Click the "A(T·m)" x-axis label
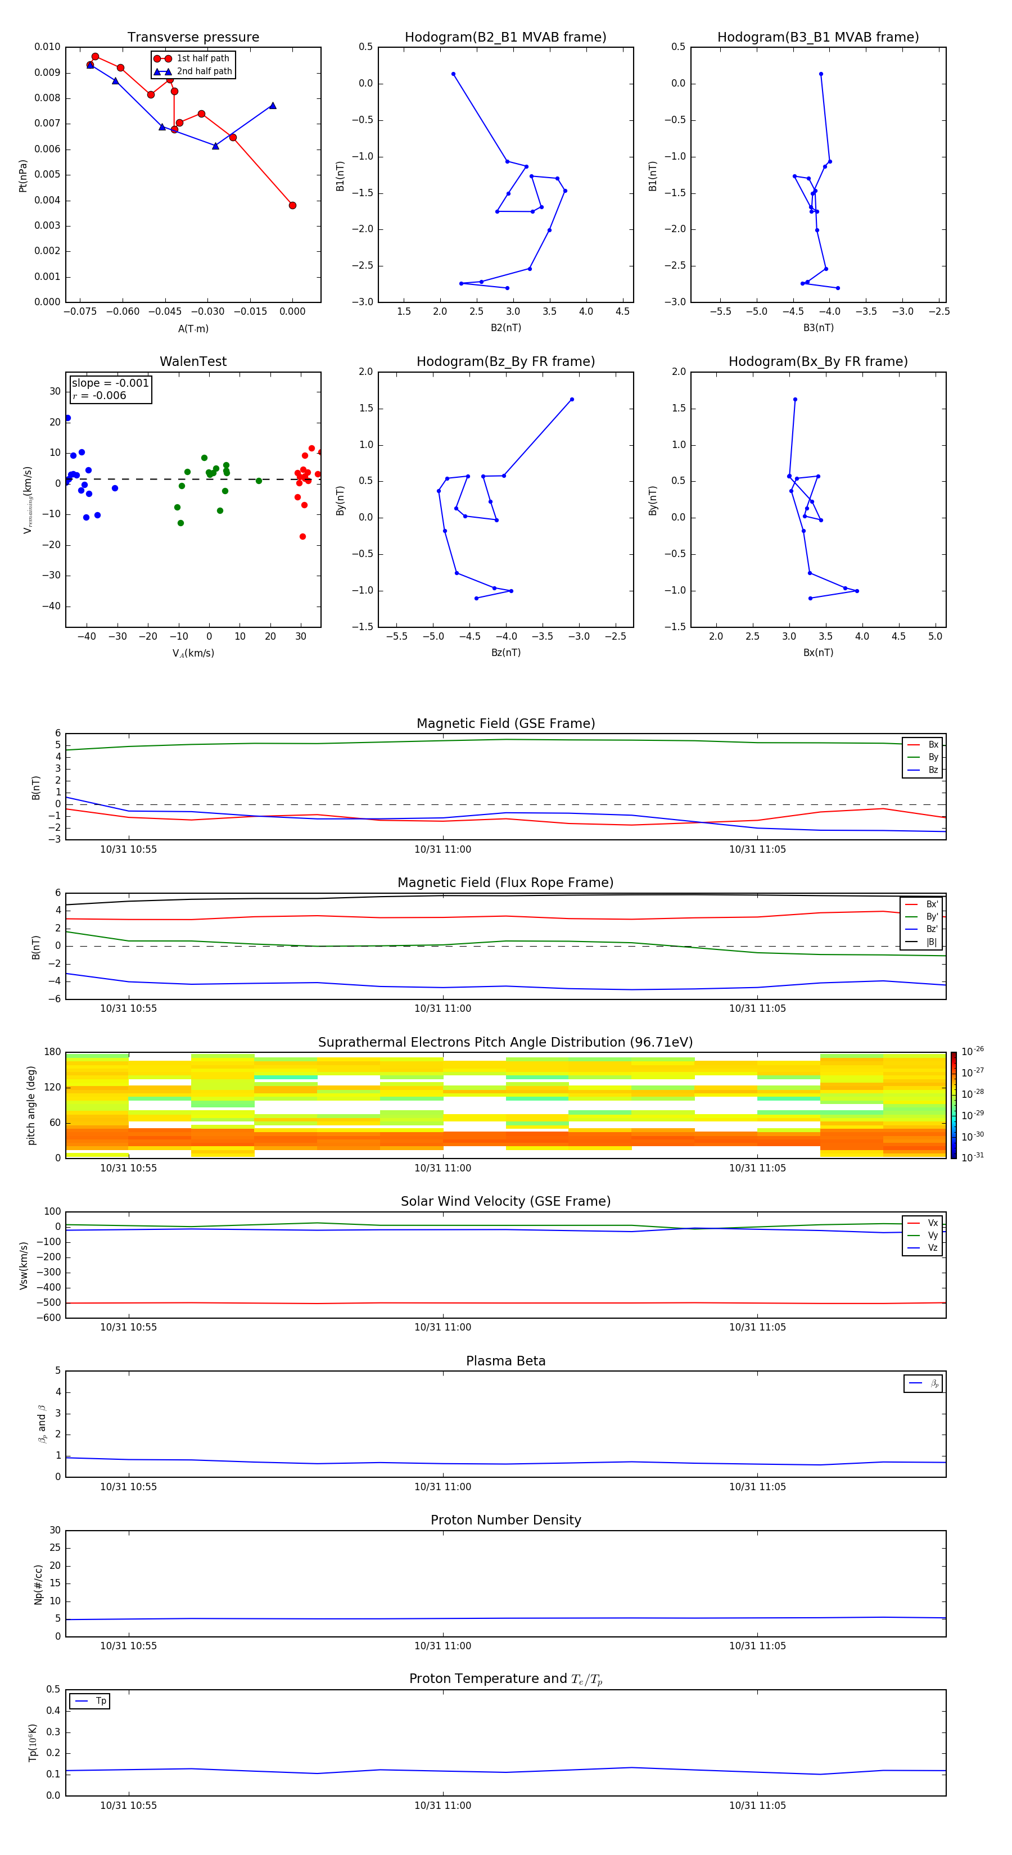The image size is (1012, 1855). click(x=193, y=328)
